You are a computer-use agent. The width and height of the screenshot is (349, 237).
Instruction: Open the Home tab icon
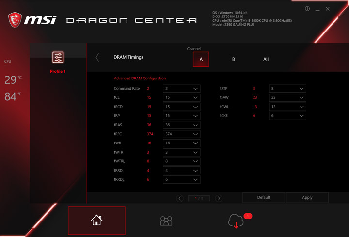(96, 221)
